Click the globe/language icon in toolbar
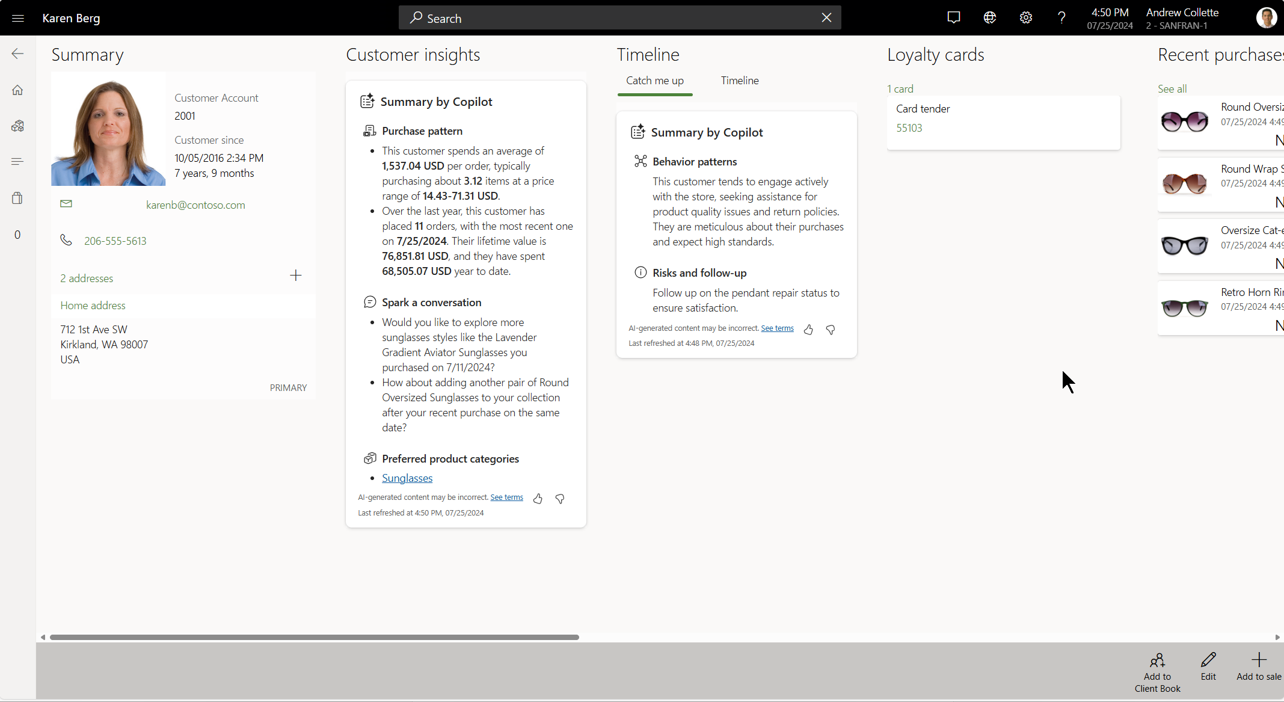The height and width of the screenshot is (702, 1284). click(989, 18)
